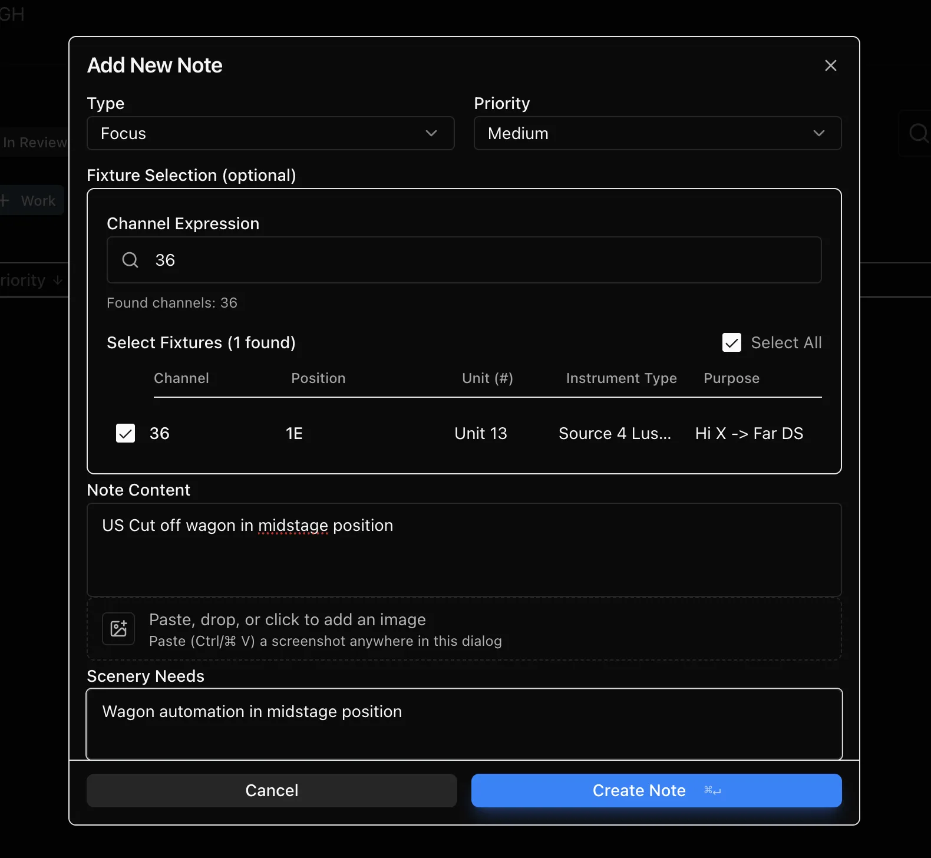Click the add image icon
This screenshot has height=858, width=931.
pos(118,629)
